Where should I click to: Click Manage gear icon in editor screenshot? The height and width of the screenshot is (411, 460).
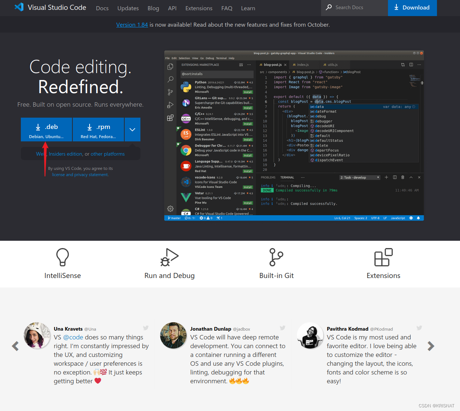coord(170,209)
